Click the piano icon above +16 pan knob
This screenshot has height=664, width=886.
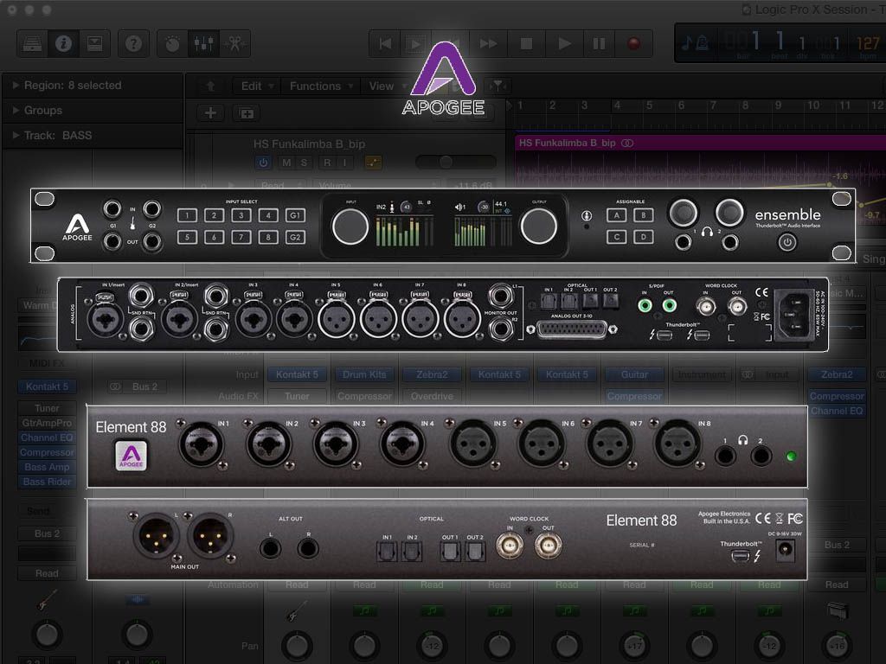pos(837,611)
